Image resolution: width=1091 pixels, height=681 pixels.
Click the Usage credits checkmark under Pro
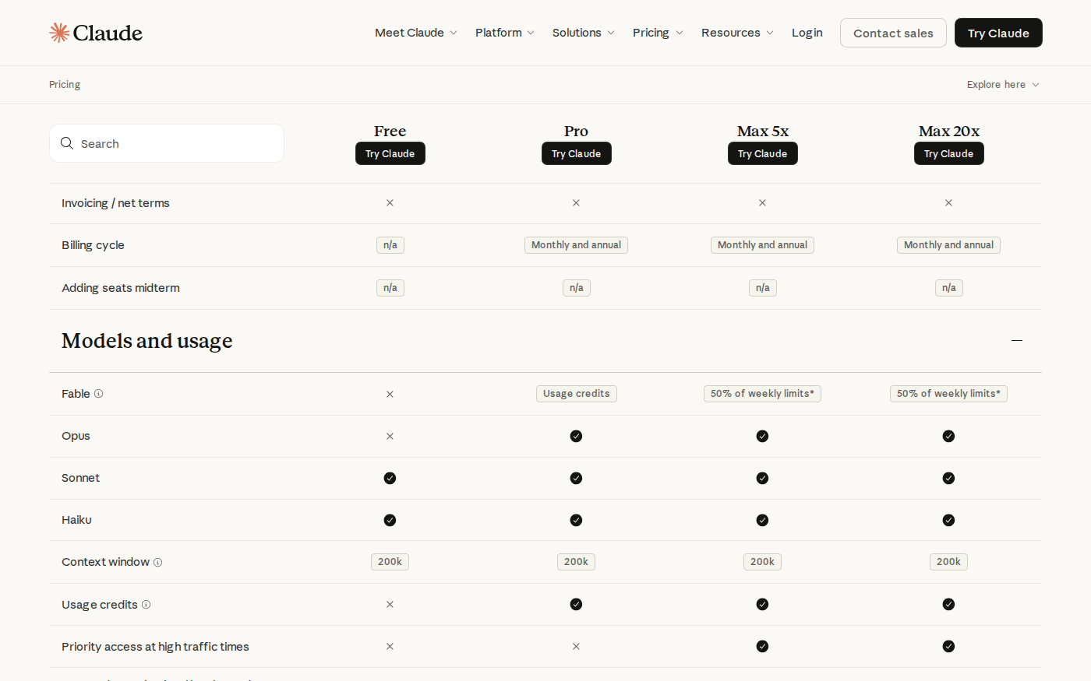pyautogui.click(x=576, y=604)
